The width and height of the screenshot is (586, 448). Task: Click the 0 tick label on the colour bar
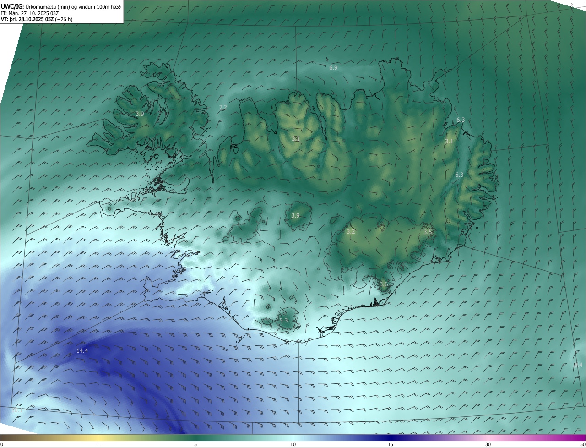pyautogui.click(x=2, y=444)
